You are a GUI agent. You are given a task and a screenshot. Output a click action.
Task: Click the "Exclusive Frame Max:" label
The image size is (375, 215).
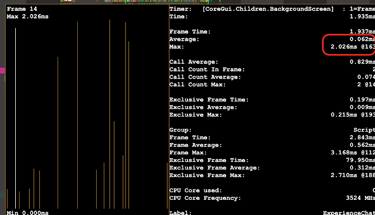[x=207, y=175]
